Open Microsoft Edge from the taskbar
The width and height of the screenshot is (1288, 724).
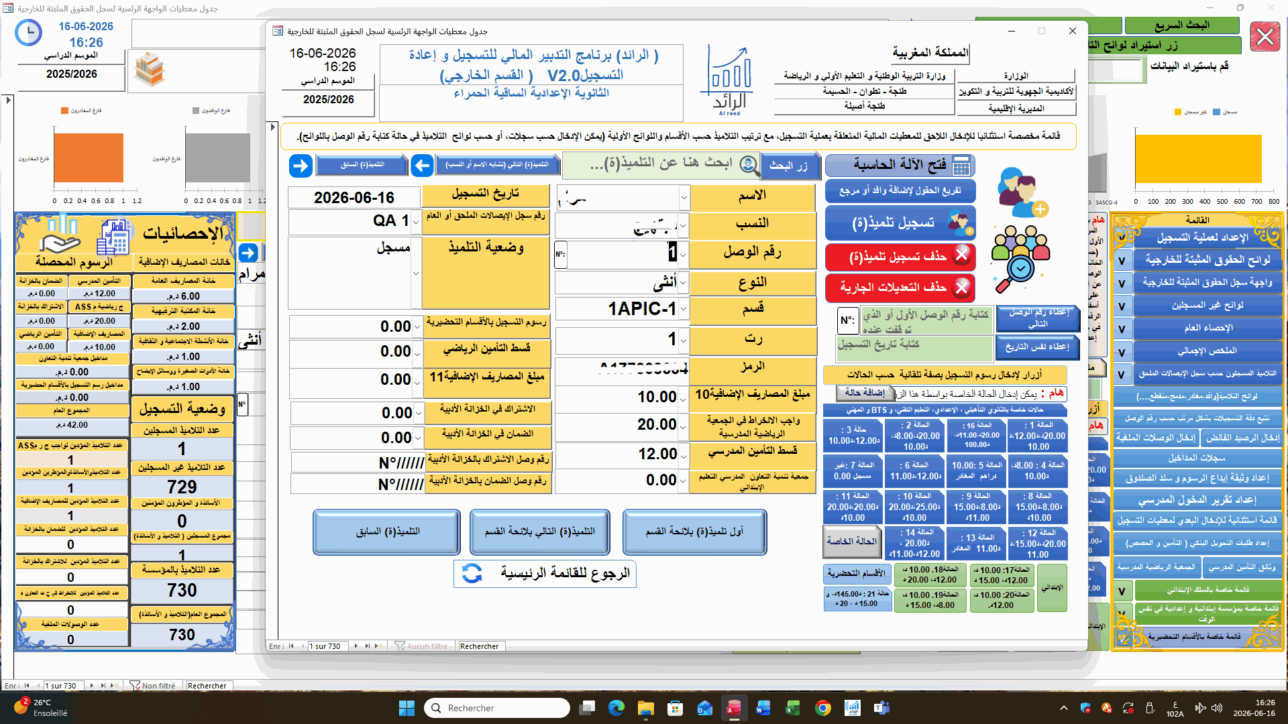click(616, 708)
